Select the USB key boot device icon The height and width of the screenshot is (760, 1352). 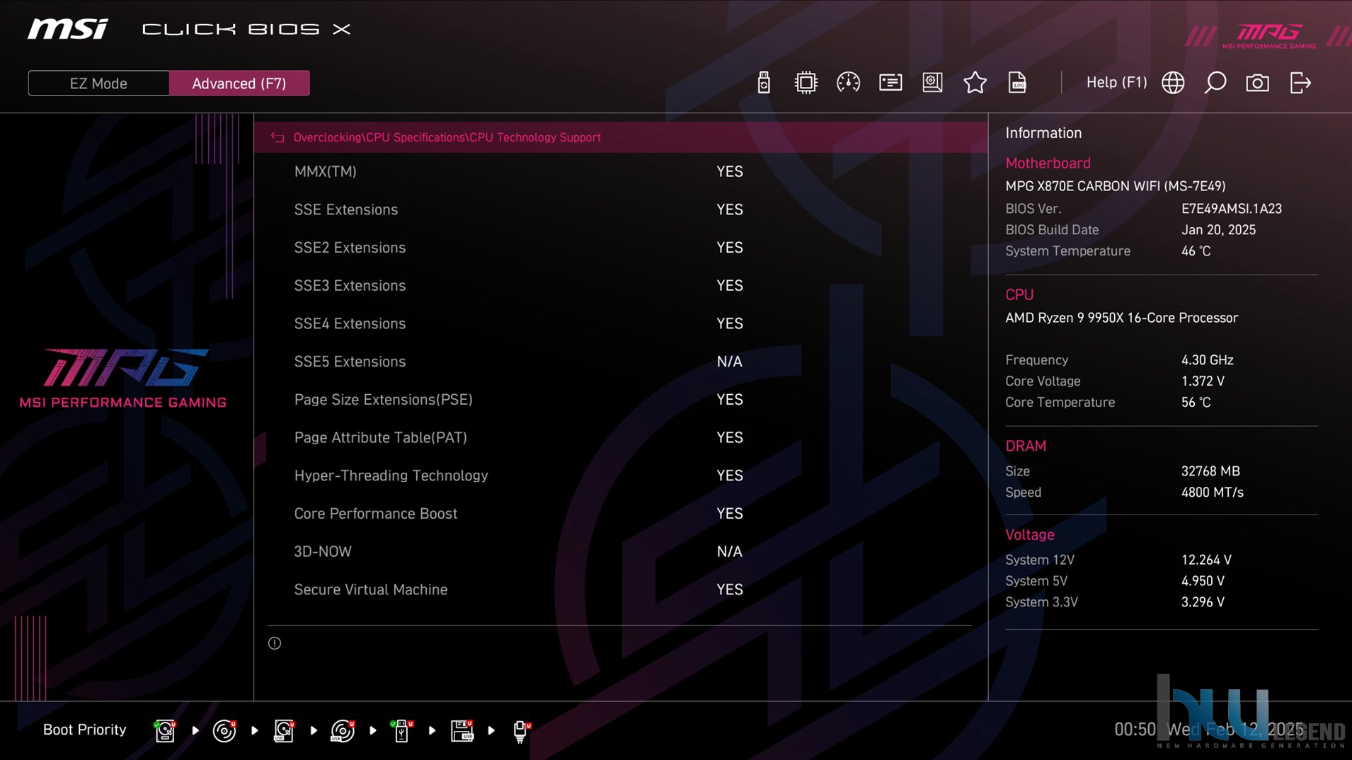click(x=402, y=730)
